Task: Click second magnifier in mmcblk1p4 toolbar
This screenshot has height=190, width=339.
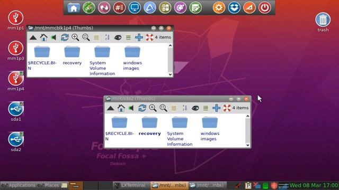Action: (x=86, y=37)
